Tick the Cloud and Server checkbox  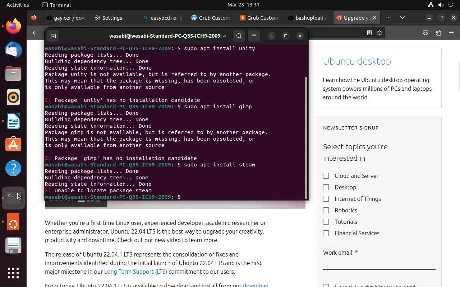pyautogui.click(x=326, y=176)
